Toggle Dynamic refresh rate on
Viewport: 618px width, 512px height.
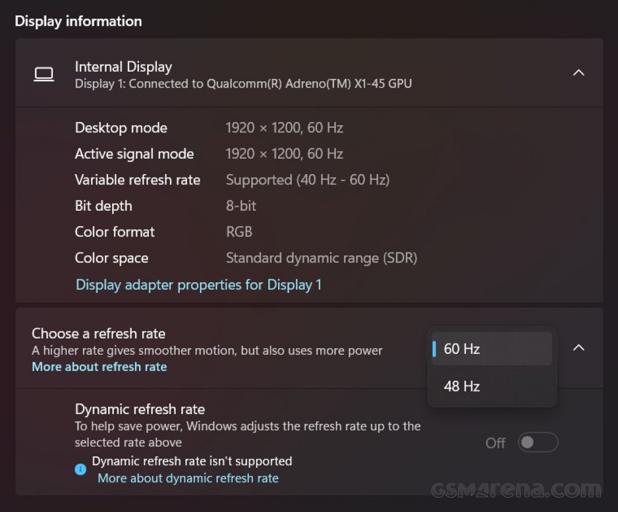pos(538,442)
